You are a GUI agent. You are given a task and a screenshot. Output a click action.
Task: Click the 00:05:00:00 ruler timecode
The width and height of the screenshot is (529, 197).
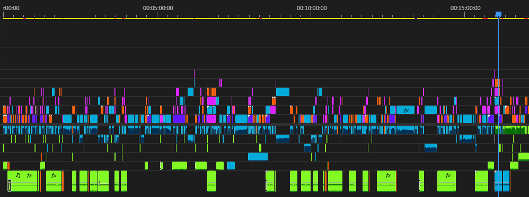pos(158,8)
